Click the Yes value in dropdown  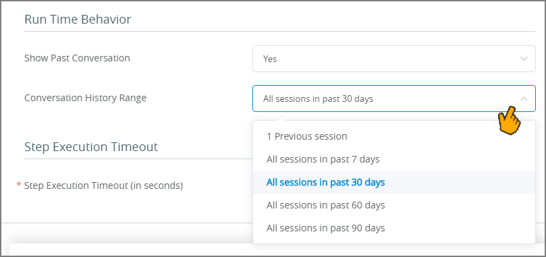point(270,59)
